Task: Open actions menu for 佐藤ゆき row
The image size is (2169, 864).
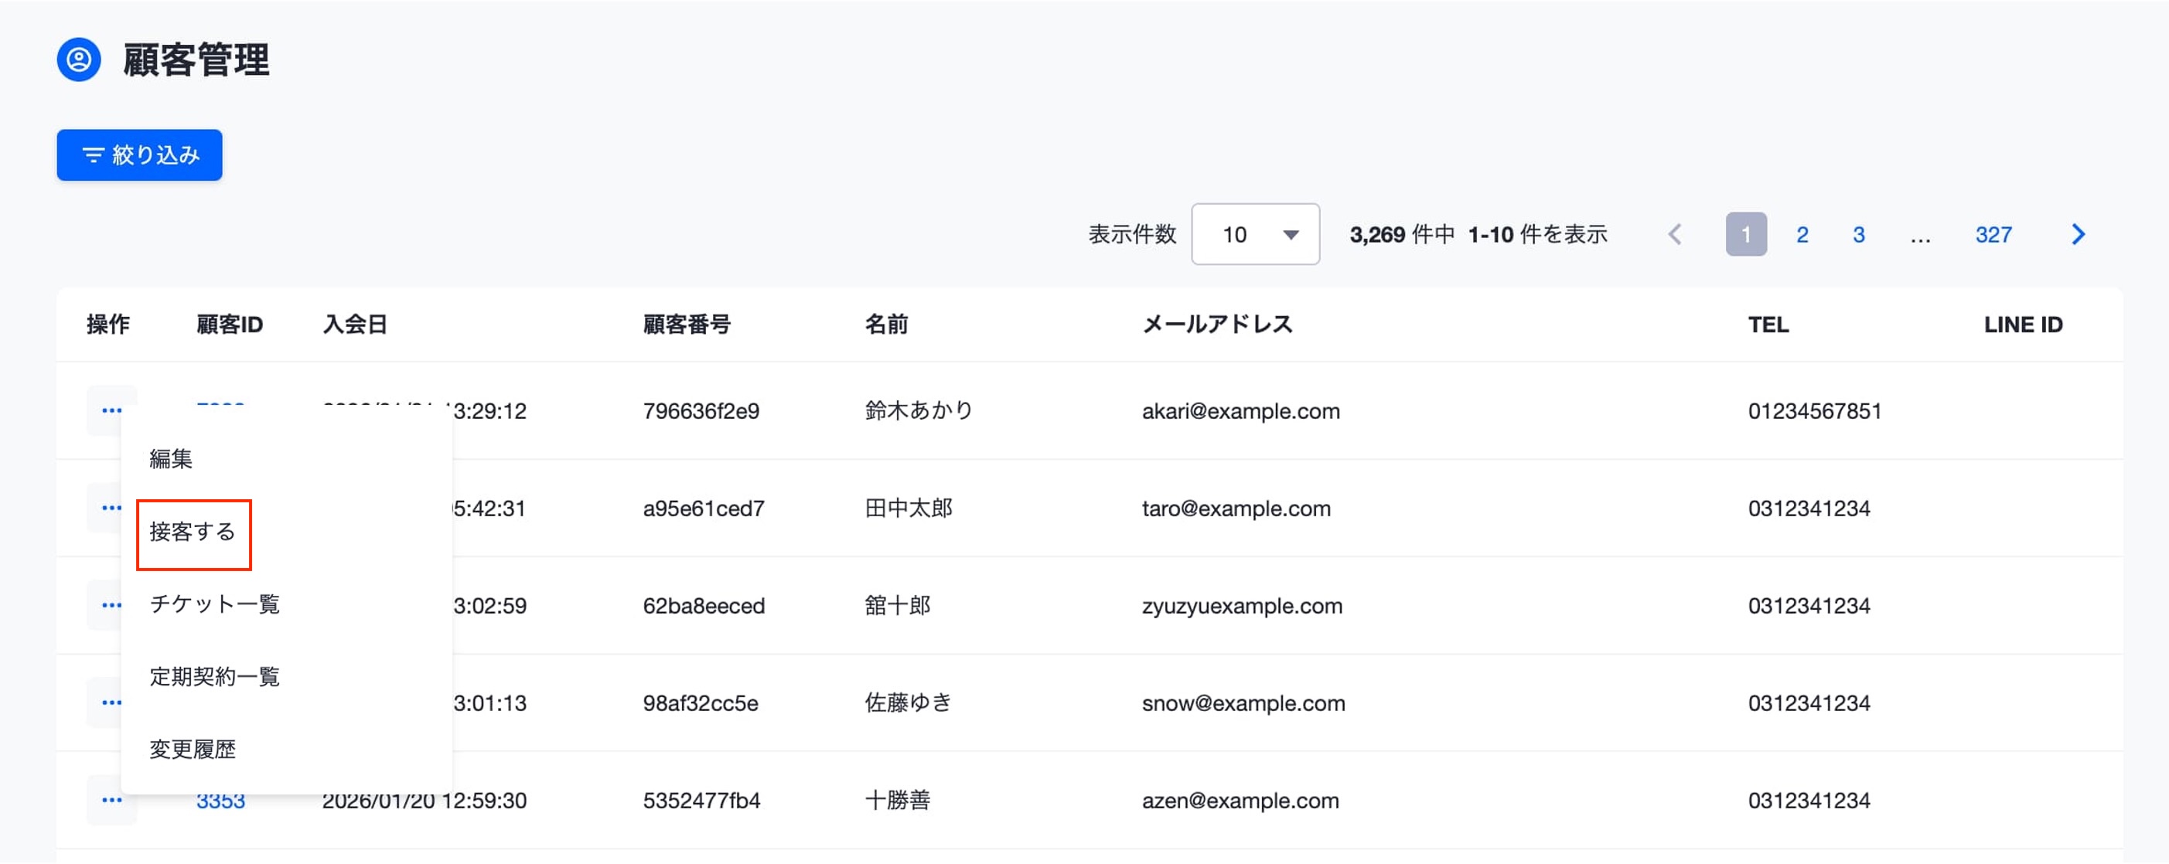Action: [104, 702]
